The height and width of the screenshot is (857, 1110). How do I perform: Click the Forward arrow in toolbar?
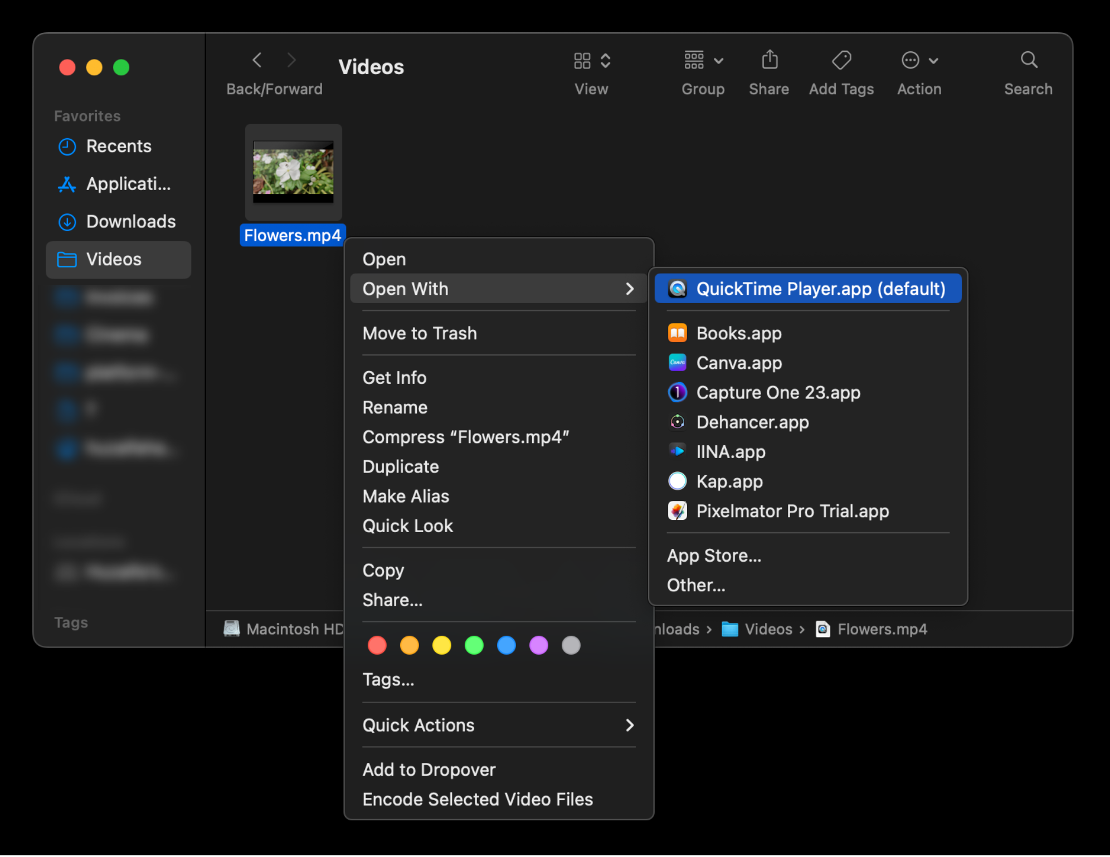[291, 60]
